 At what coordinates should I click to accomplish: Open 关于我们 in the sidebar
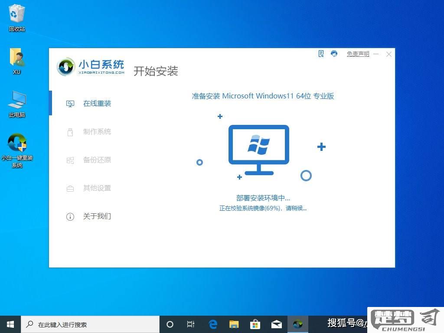coord(97,216)
